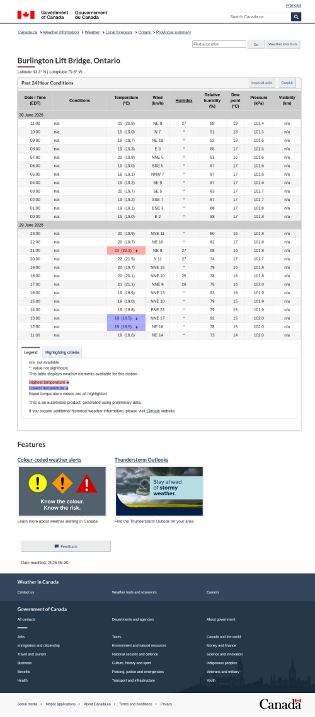Select the Highlighting criteria tab
Image resolution: width=315 pixels, height=717 pixels.
coord(62,353)
